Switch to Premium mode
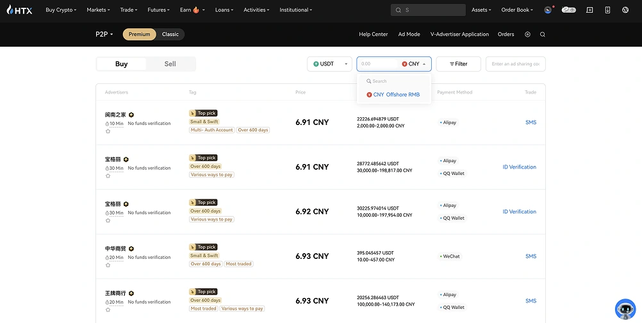This screenshot has height=323, width=642. click(x=139, y=35)
